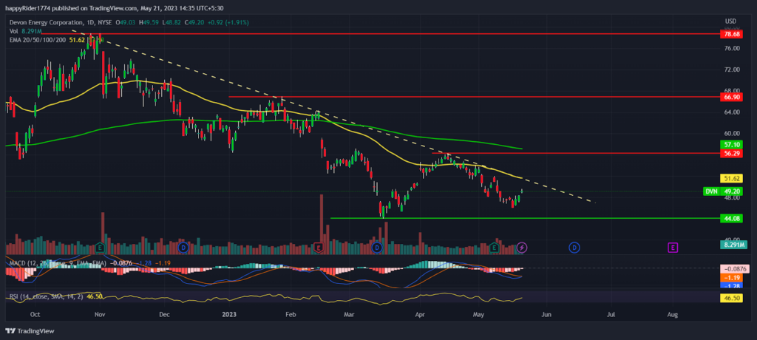This screenshot has width=757, height=340.
Task: Click the 57.10 green EMA price label
Action: point(733,144)
